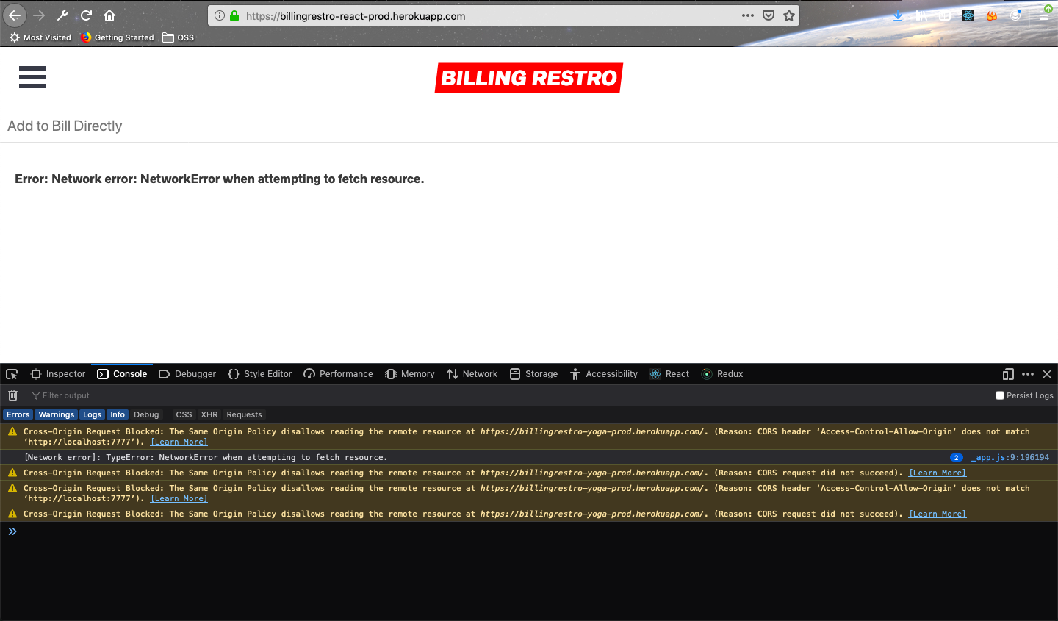Toggle the Warnings filter
The width and height of the screenshot is (1058, 621).
pyautogui.click(x=57, y=414)
